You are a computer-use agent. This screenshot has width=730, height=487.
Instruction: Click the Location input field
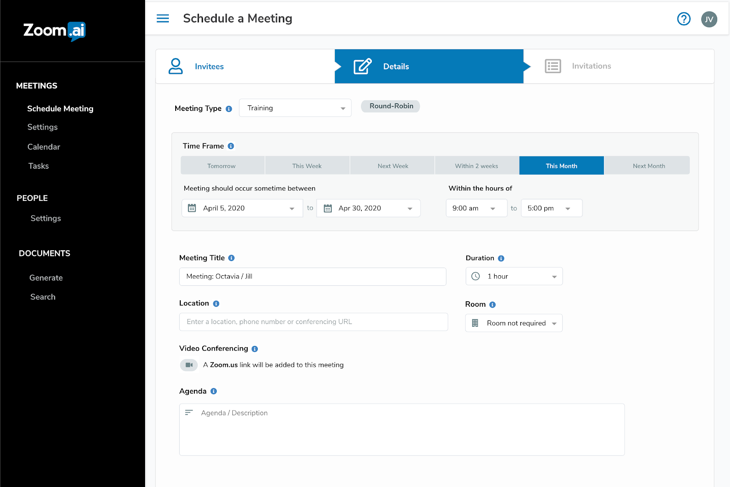(313, 322)
